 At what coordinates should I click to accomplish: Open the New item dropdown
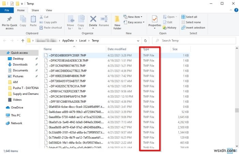[133, 17]
